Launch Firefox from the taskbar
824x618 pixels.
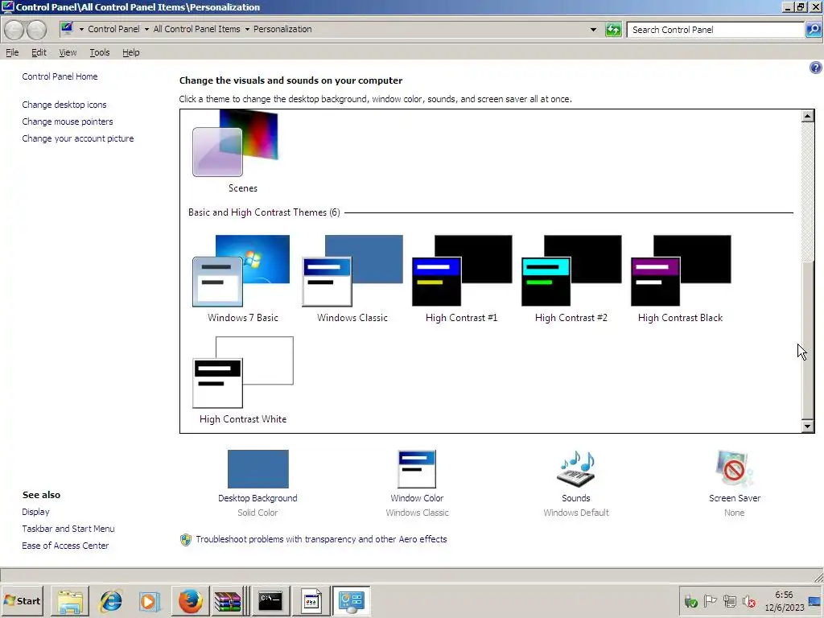click(x=190, y=601)
